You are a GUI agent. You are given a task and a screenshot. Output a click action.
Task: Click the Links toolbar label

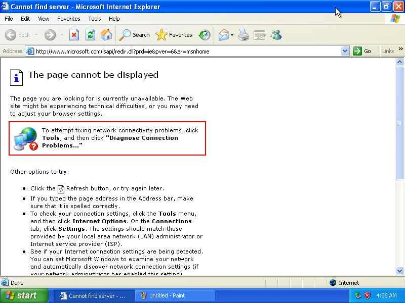click(388, 51)
